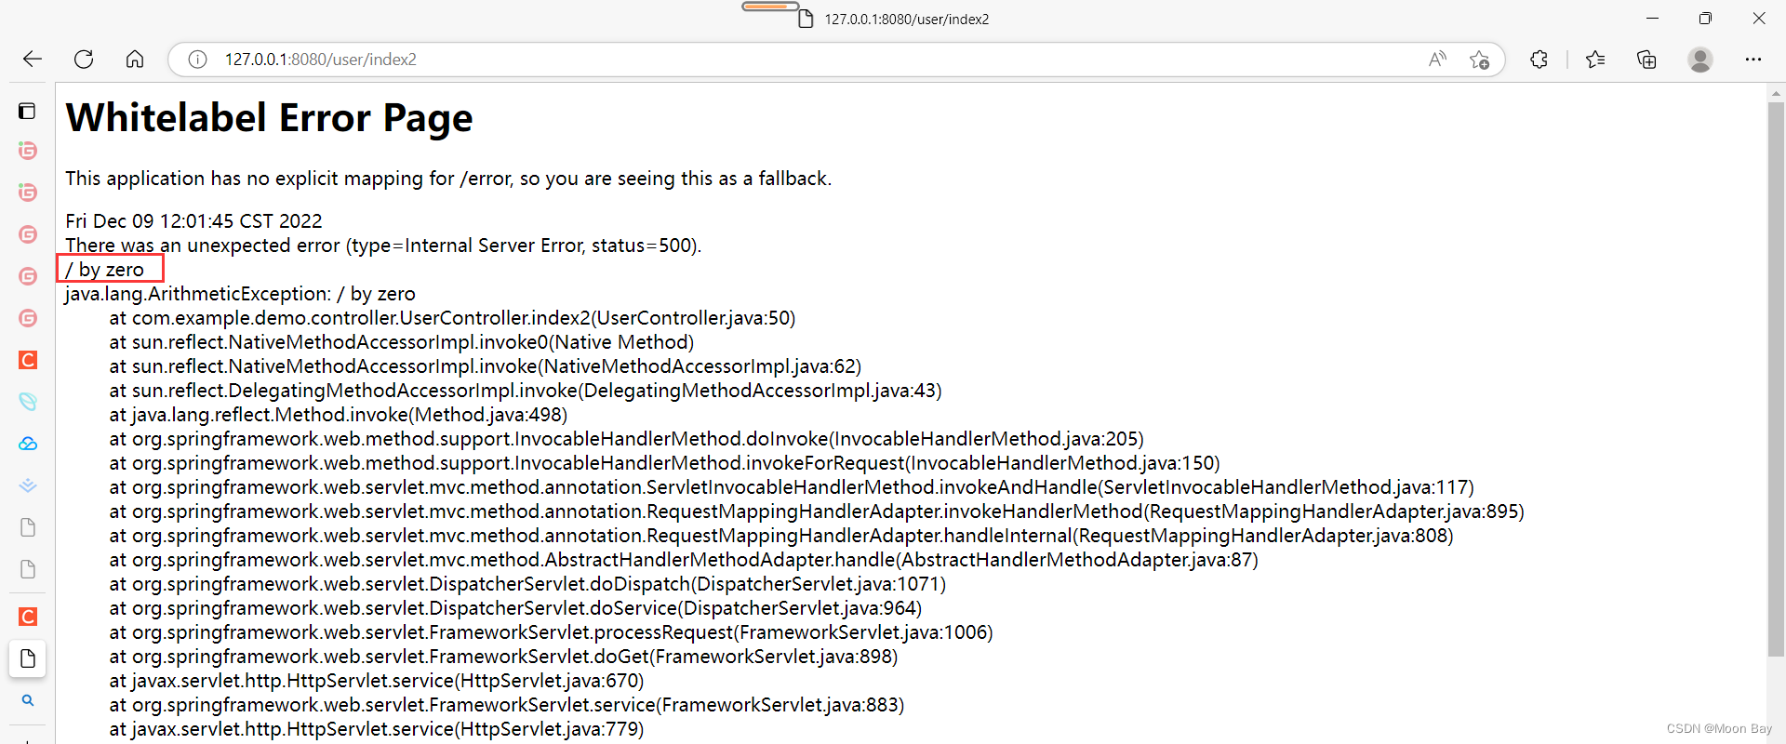This screenshot has width=1786, height=744.
Task: Open the user profile avatar
Action: 1700,60
